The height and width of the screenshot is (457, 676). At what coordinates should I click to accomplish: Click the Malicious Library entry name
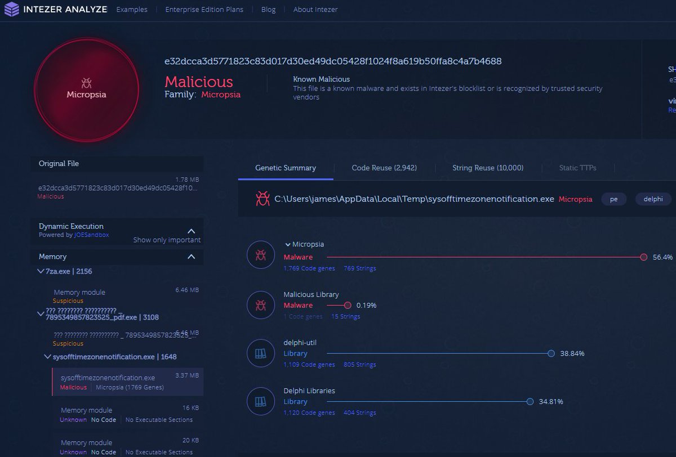(x=311, y=294)
